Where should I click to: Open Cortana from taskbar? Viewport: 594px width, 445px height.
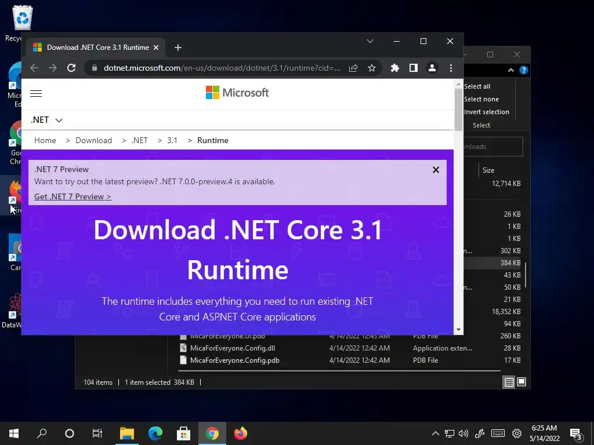tap(70, 433)
